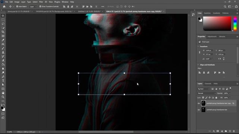Select the Hand tool
239x134 pixels.
[3, 93]
